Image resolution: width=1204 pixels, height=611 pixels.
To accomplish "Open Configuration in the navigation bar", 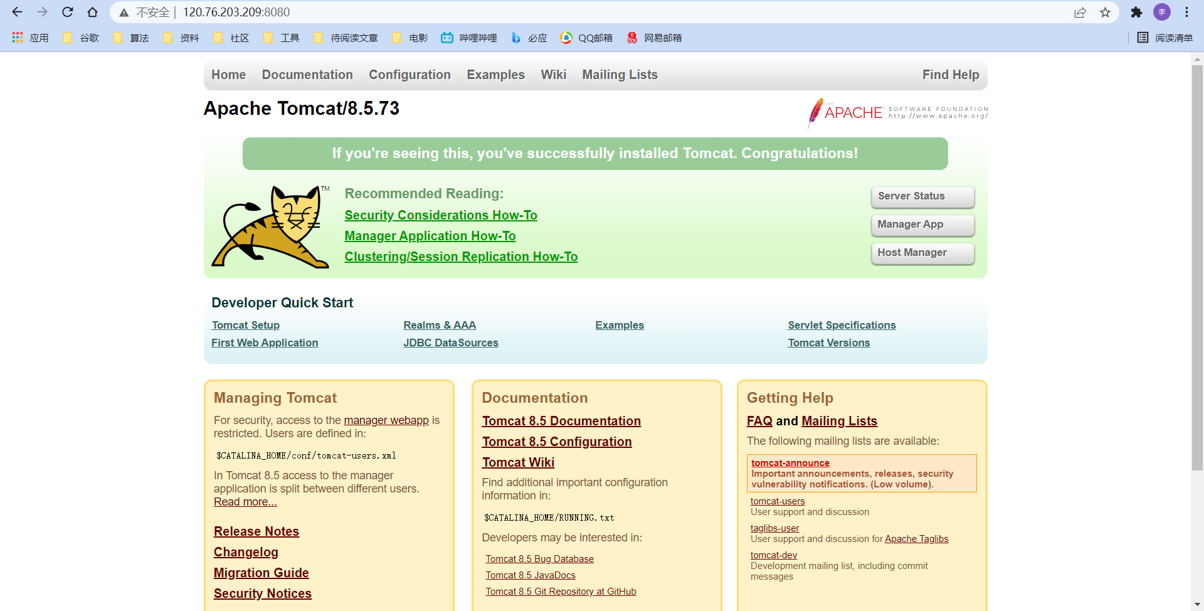I will click(409, 75).
